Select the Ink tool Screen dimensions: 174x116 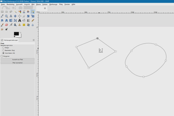pos(15,25)
